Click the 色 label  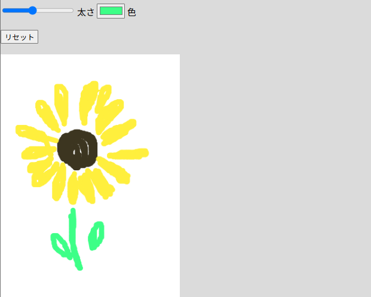(x=131, y=13)
